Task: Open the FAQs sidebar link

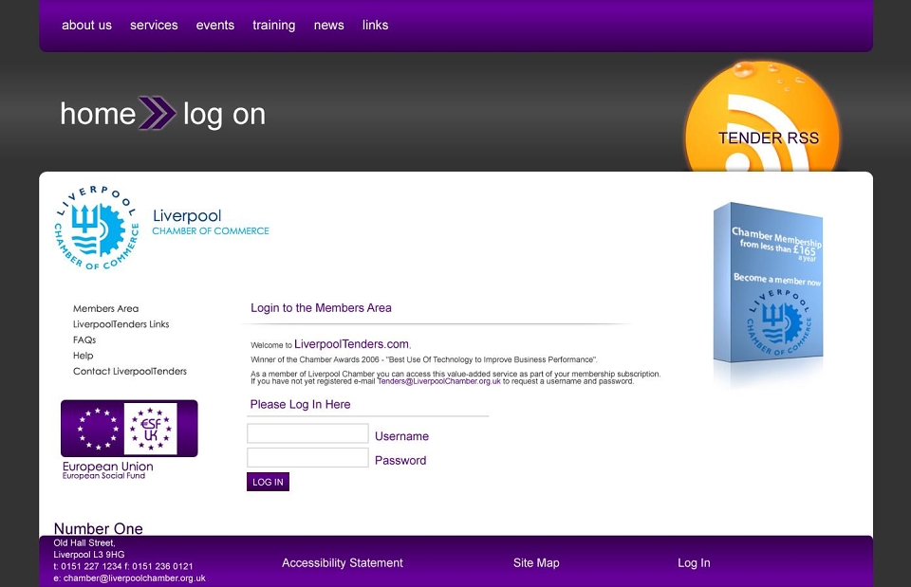Action: tap(84, 339)
